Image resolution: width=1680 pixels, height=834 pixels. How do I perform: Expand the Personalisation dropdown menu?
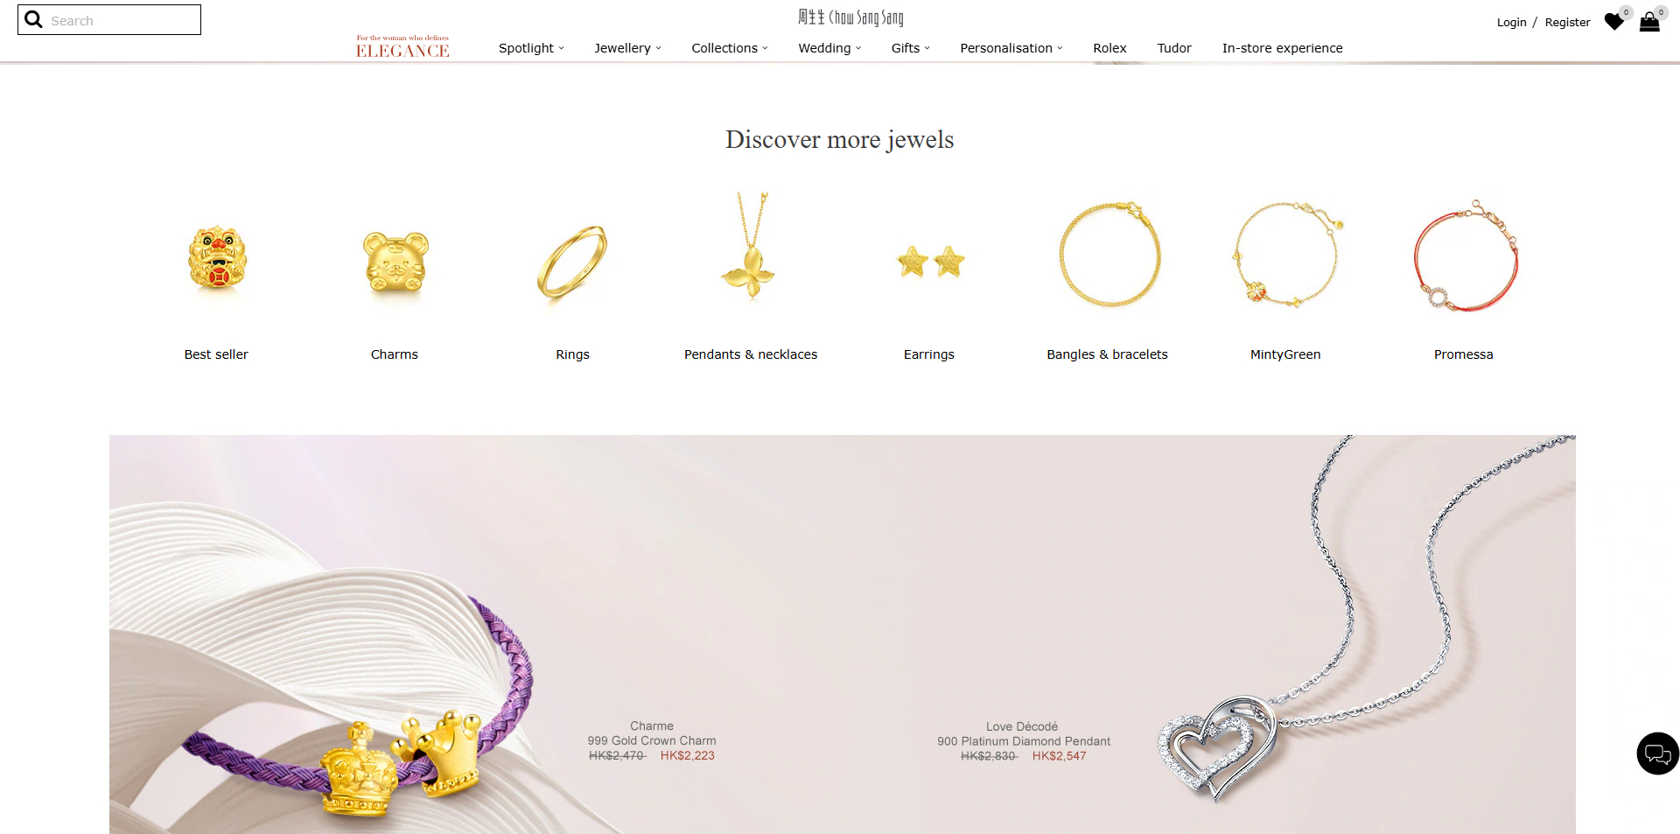[1011, 48]
